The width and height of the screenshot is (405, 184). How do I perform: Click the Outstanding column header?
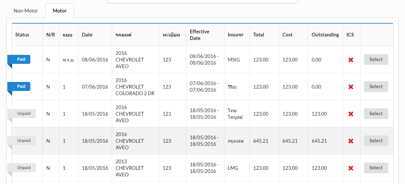pyautogui.click(x=325, y=35)
